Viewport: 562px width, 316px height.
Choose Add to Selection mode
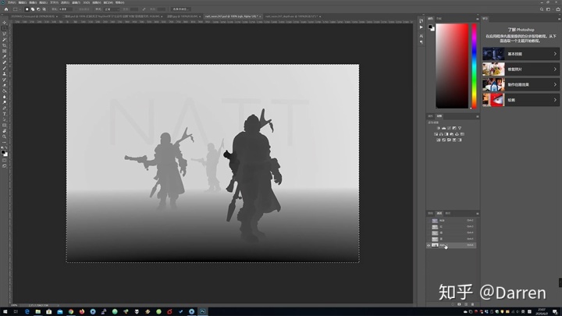point(32,9)
